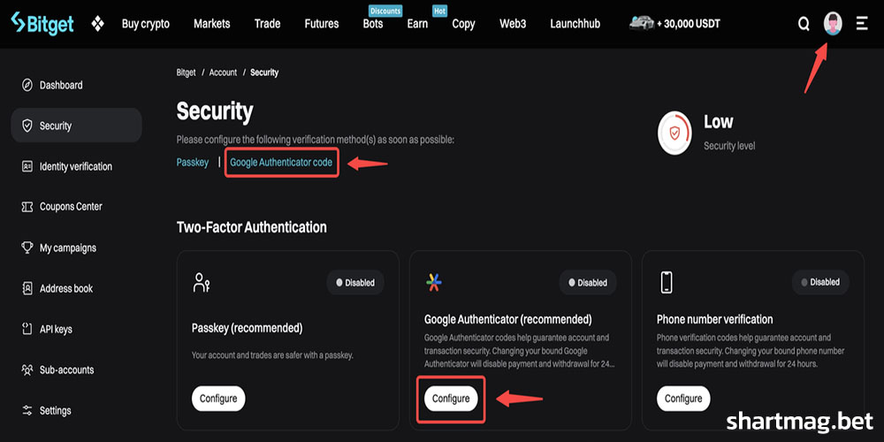Image resolution: width=884 pixels, height=442 pixels.
Task: Click the Hot badge above Earn
Action: click(x=439, y=11)
